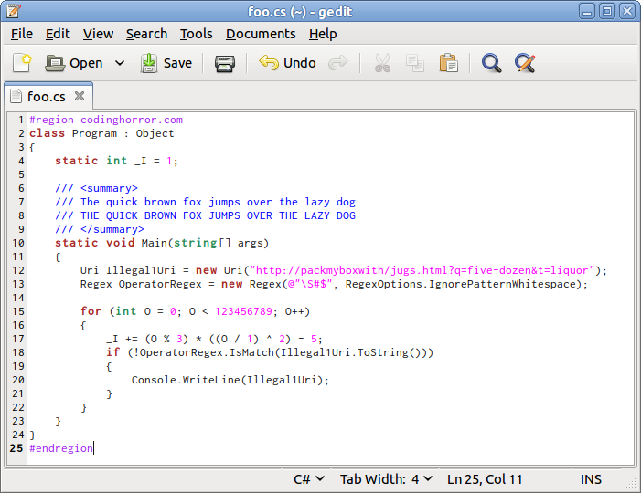Viewport: 641px width, 493px height.
Task: Click the '/// <summary>' comment line
Action: tap(97, 188)
